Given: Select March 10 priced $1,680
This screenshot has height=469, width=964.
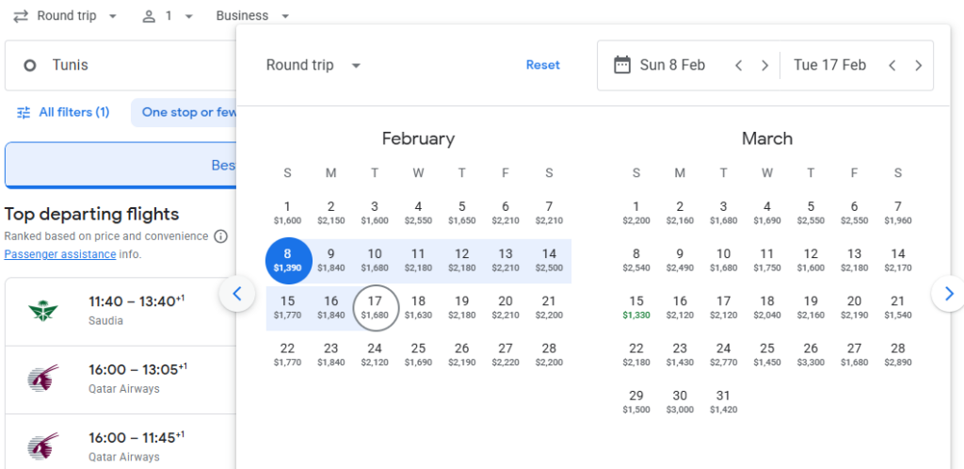Looking at the screenshot, I should 723,260.
